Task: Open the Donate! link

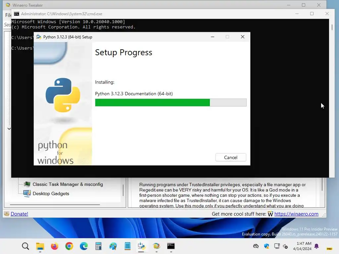Action: 19,214
